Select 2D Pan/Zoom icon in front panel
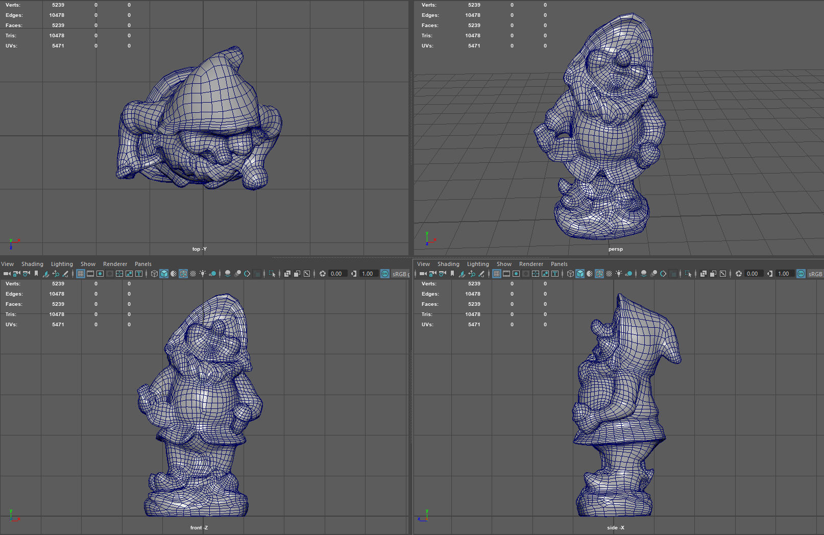Viewport: 824px width, 535px height. [56, 274]
